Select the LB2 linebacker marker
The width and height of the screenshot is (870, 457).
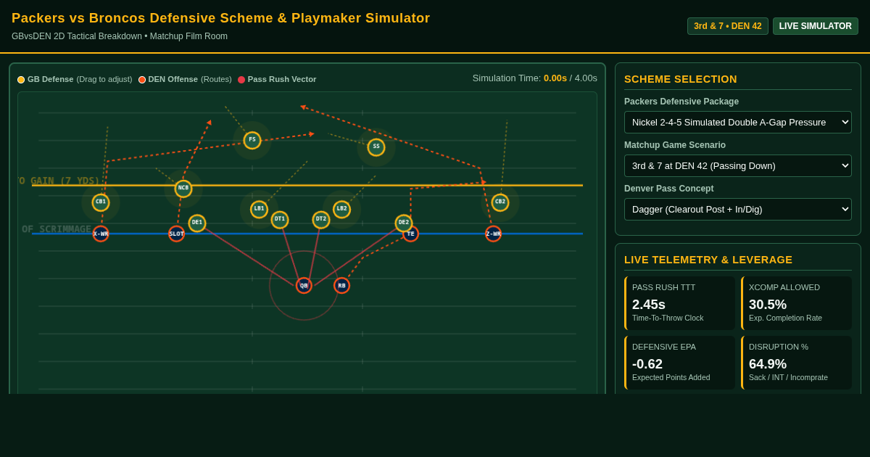(x=341, y=210)
